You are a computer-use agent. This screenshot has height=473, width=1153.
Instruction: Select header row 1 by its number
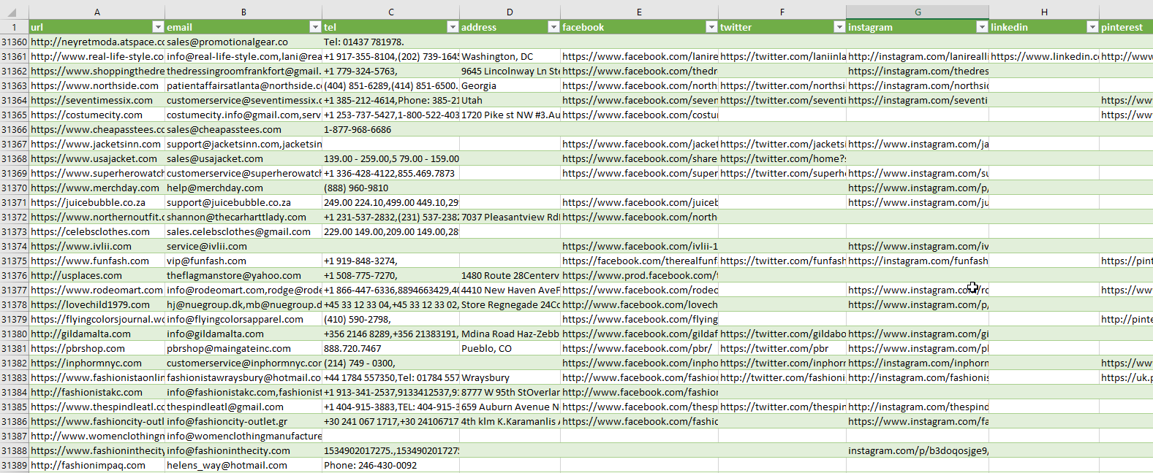(15, 27)
